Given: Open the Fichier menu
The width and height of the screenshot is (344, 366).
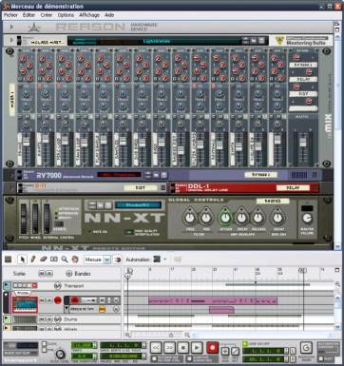Looking at the screenshot, I should point(10,15).
